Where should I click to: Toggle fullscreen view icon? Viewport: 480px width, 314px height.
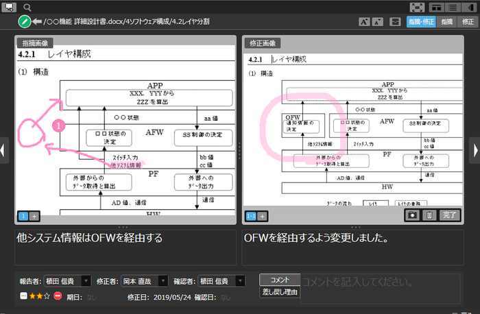417,8
